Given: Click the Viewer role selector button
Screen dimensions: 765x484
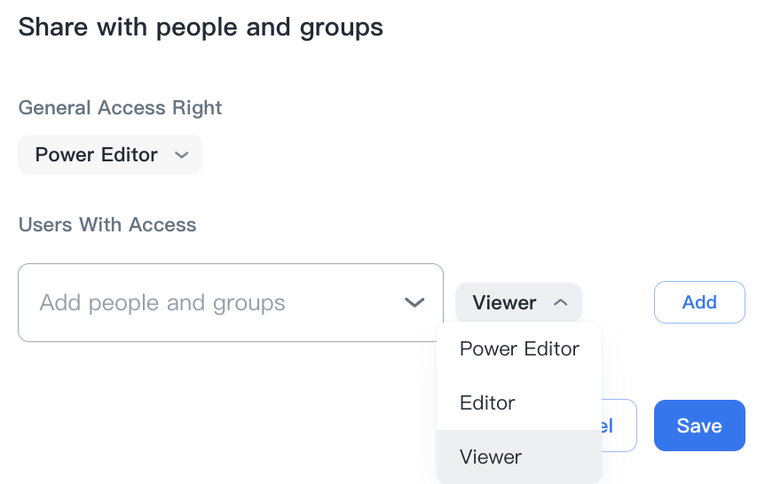Looking at the screenshot, I should coord(518,302).
